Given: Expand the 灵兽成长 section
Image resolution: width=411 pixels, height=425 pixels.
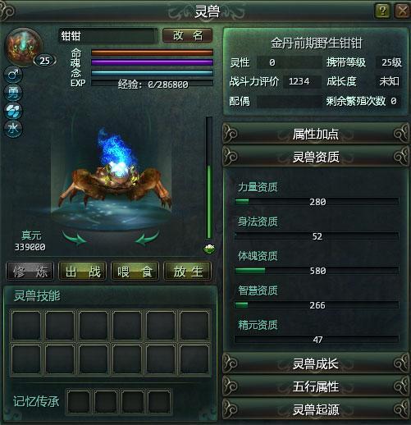Looking at the screenshot, I should 316,363.
